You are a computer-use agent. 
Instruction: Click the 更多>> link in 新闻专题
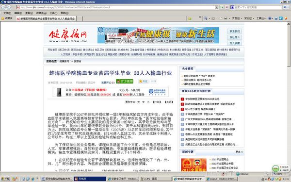point(239,152)
